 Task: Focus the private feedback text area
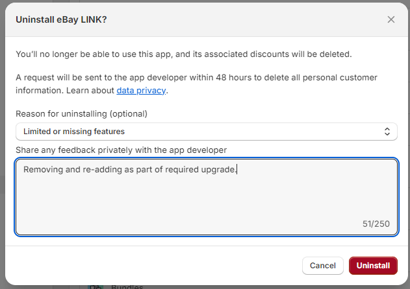(x=207, y=197)
